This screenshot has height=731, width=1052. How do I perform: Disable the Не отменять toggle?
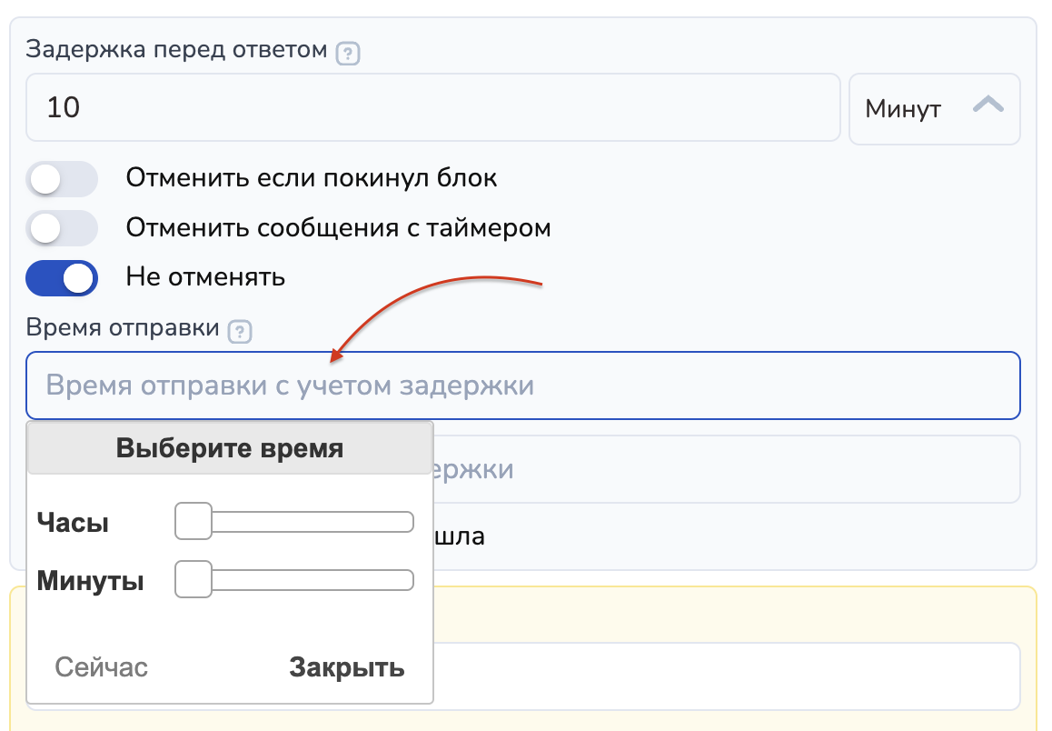(x=62, y=278)
